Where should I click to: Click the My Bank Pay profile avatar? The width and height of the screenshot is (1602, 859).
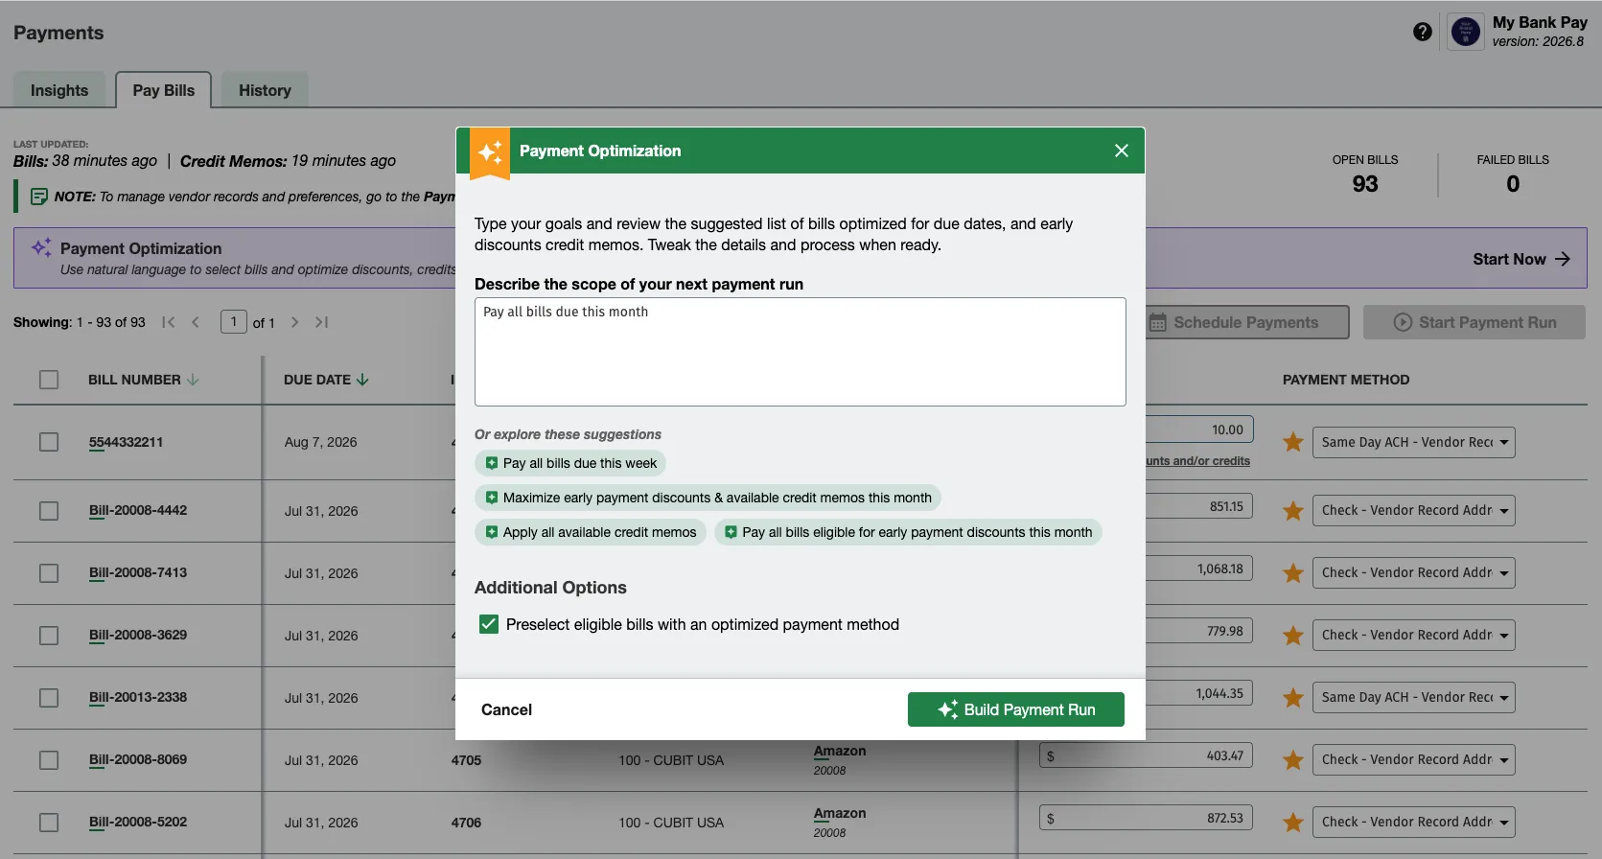point(1465,32)
